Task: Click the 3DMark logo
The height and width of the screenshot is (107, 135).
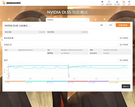Action: [11, 3]
